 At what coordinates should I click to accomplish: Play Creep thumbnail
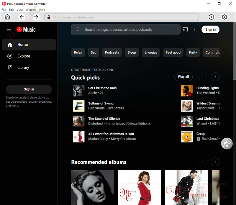pyautogui.click(x=187, y=137)
